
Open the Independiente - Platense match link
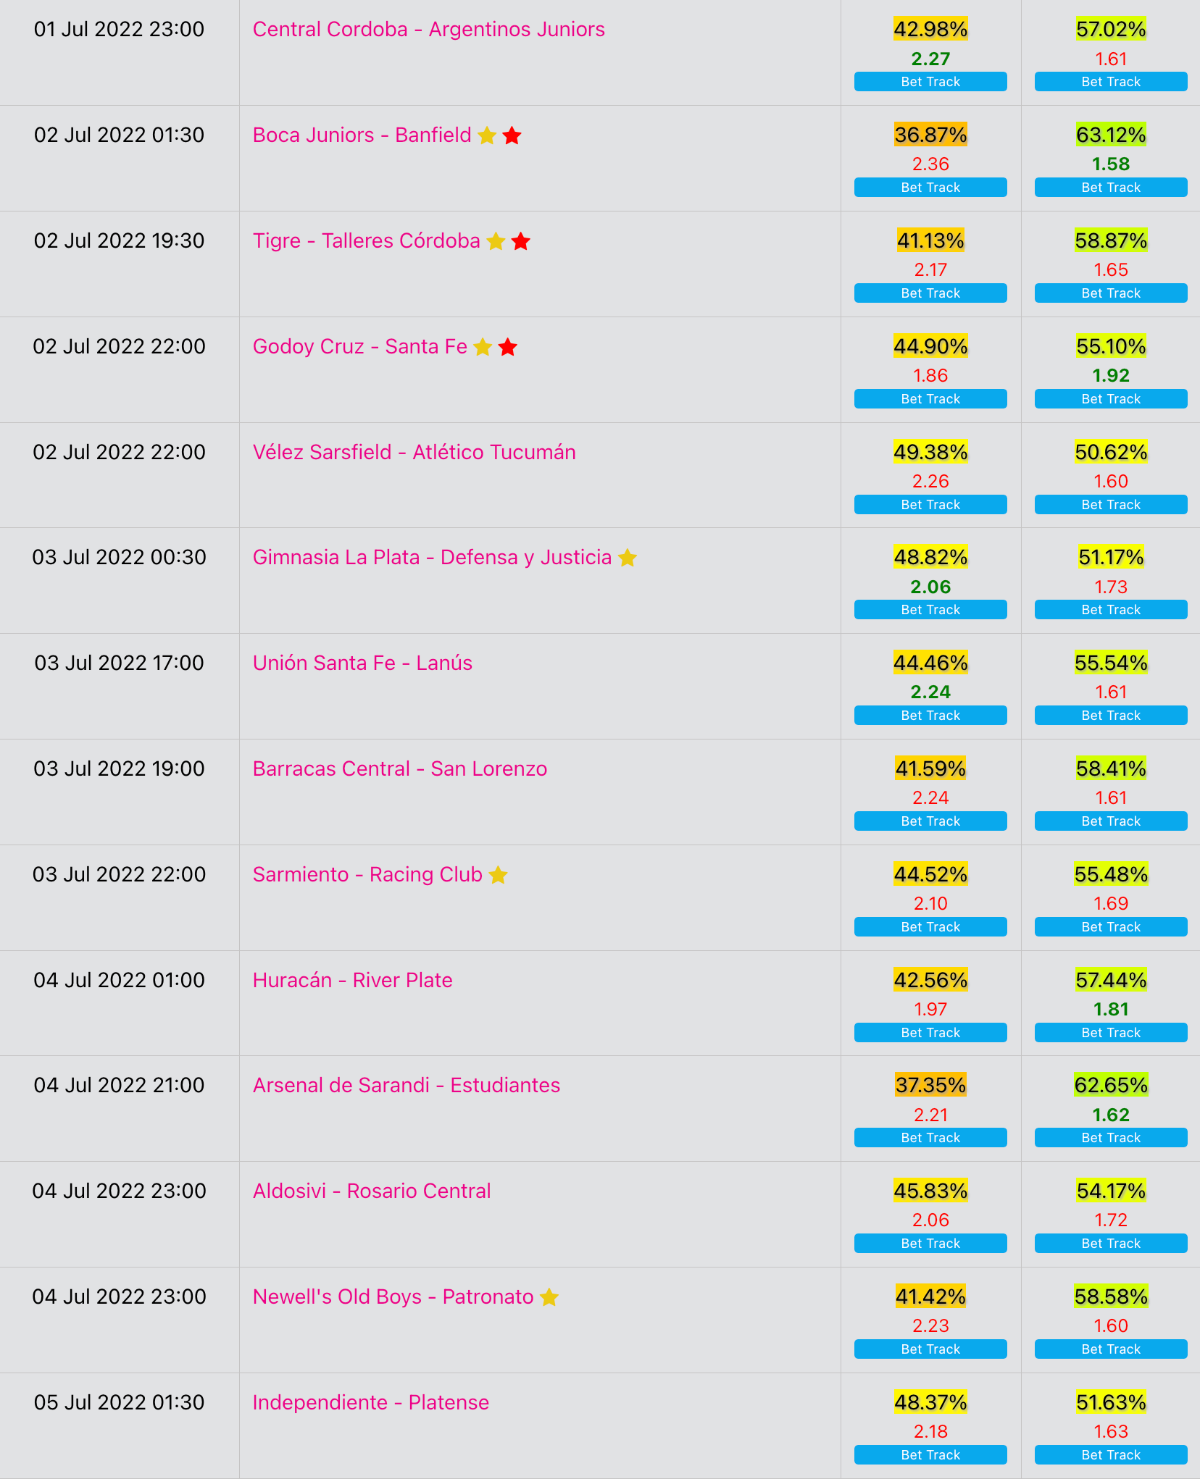click(x=371, y=1403)
